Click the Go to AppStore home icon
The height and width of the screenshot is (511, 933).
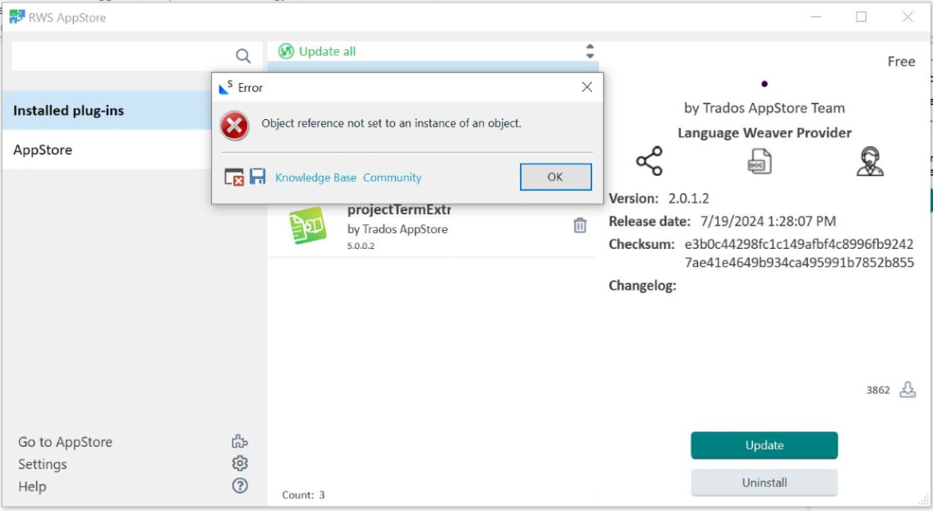coord(238,441)
